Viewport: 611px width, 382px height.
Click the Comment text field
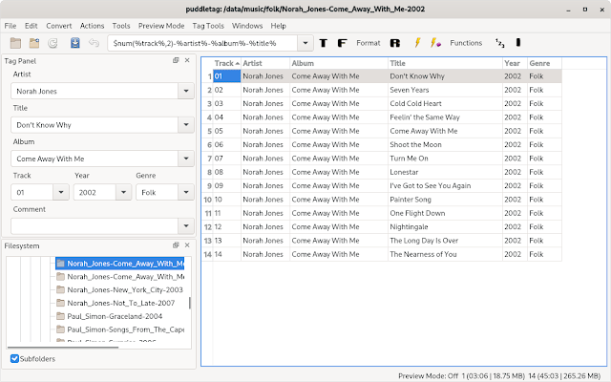95,226
